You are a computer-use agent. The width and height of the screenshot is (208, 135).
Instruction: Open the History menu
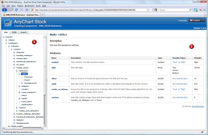pyautogui.click(x=20, y=6)
